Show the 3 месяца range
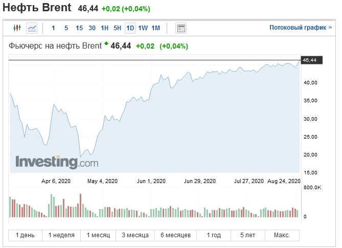Screen dimensions: 342x248 [135, 235]
